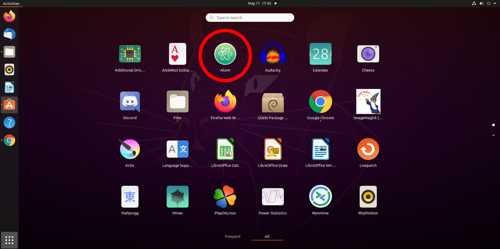500x249 pixels.
Task: Open the clock and calendar menu
Action: coord(260,3)
